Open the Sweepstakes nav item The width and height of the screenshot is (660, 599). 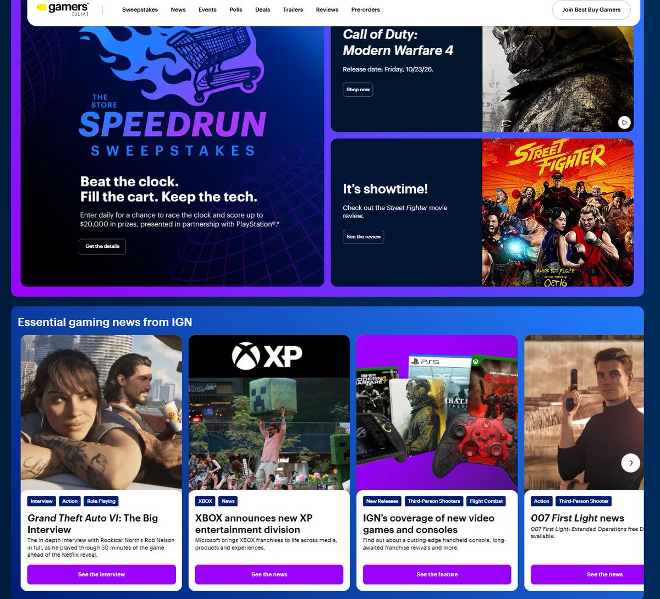point(140,10)
